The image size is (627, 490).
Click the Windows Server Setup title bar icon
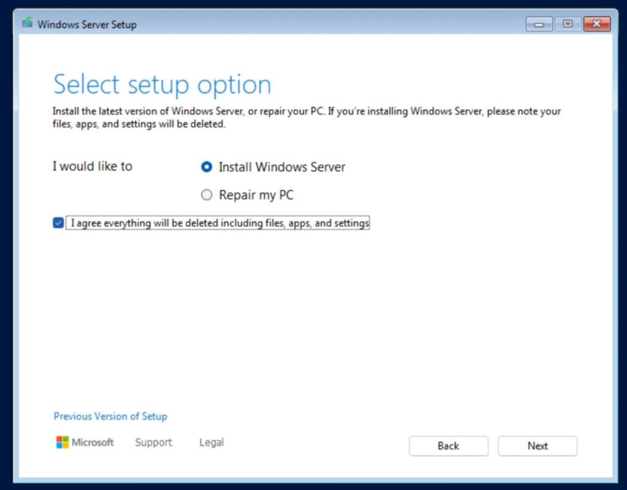tap(27, 24)
